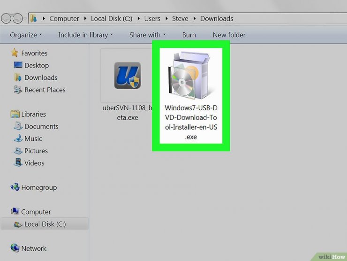The width and height of the screenshot is (347, 261).
Task: Click the Pictures library icon
Action: 18,151
